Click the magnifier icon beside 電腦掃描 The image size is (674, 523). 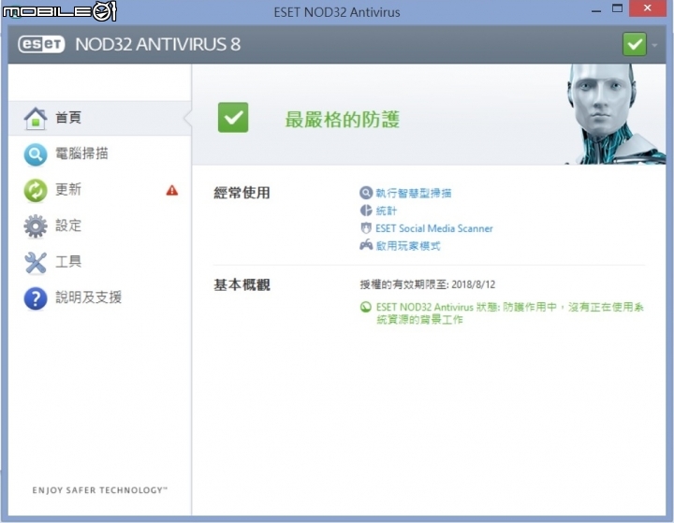click(x=36, y=154)
